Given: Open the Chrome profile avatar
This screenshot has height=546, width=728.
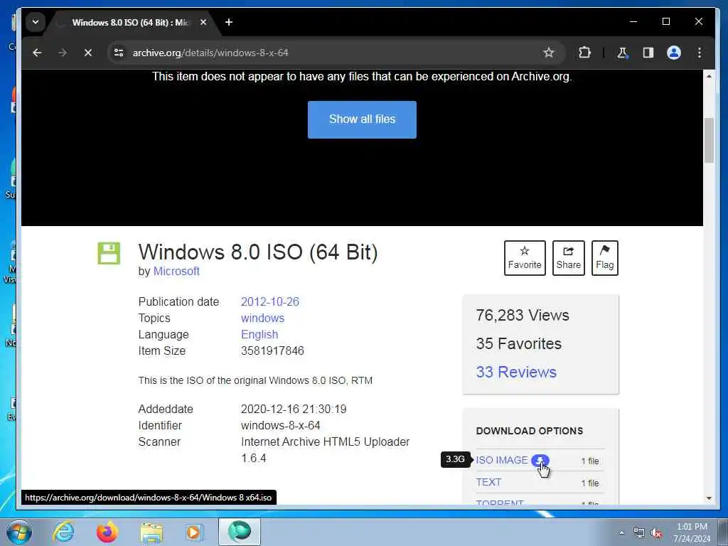Looking at the screenshot, I should click(674, 53).
